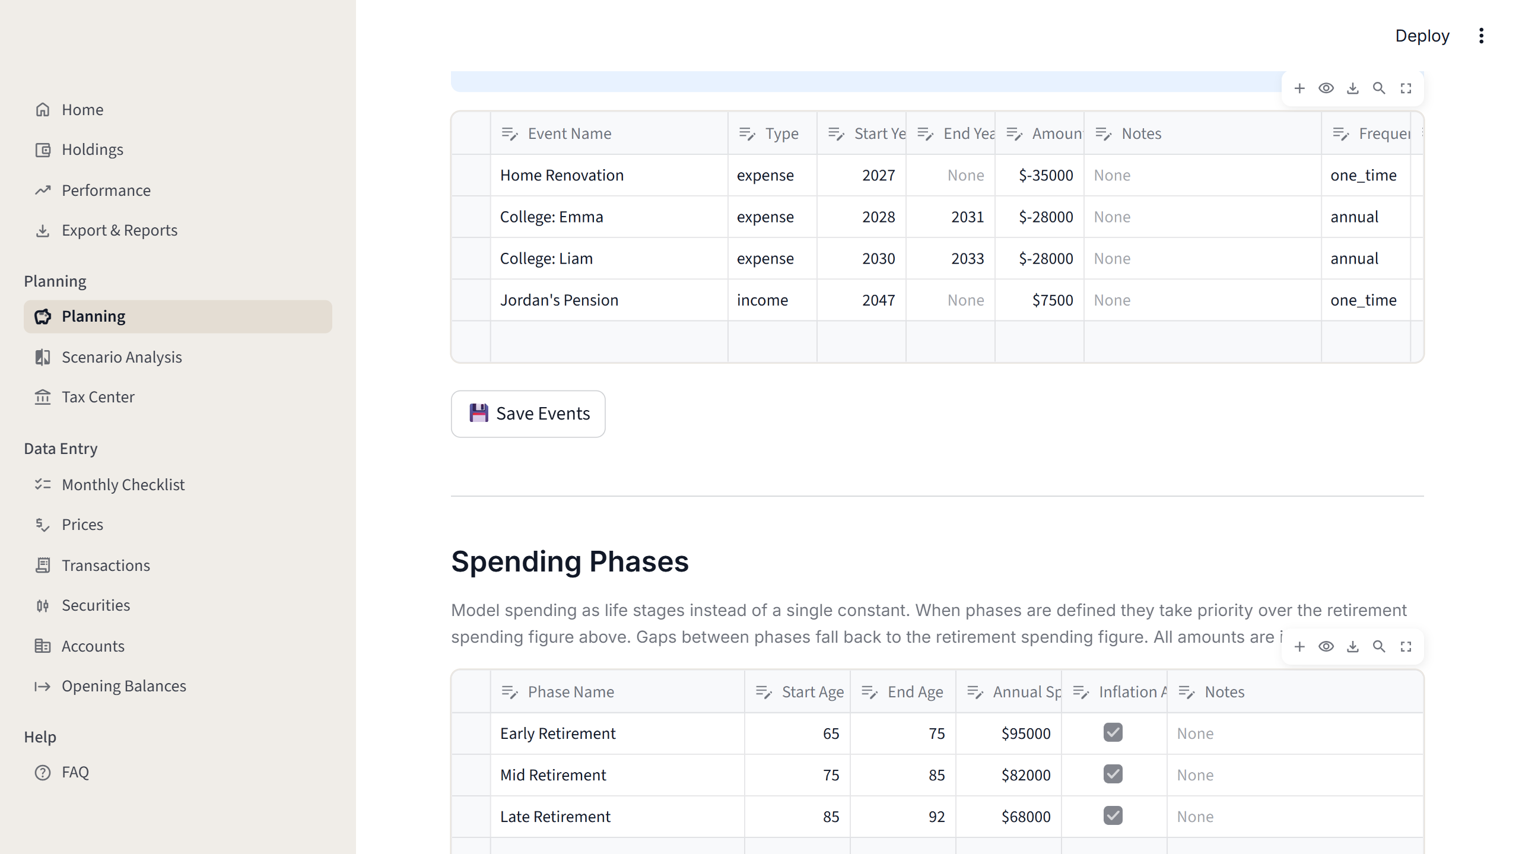Image resolution: width=1519 pixels, height=854 pixels.
Task: Open the three-dot app options menu
Action: (x=1482, y=36)
